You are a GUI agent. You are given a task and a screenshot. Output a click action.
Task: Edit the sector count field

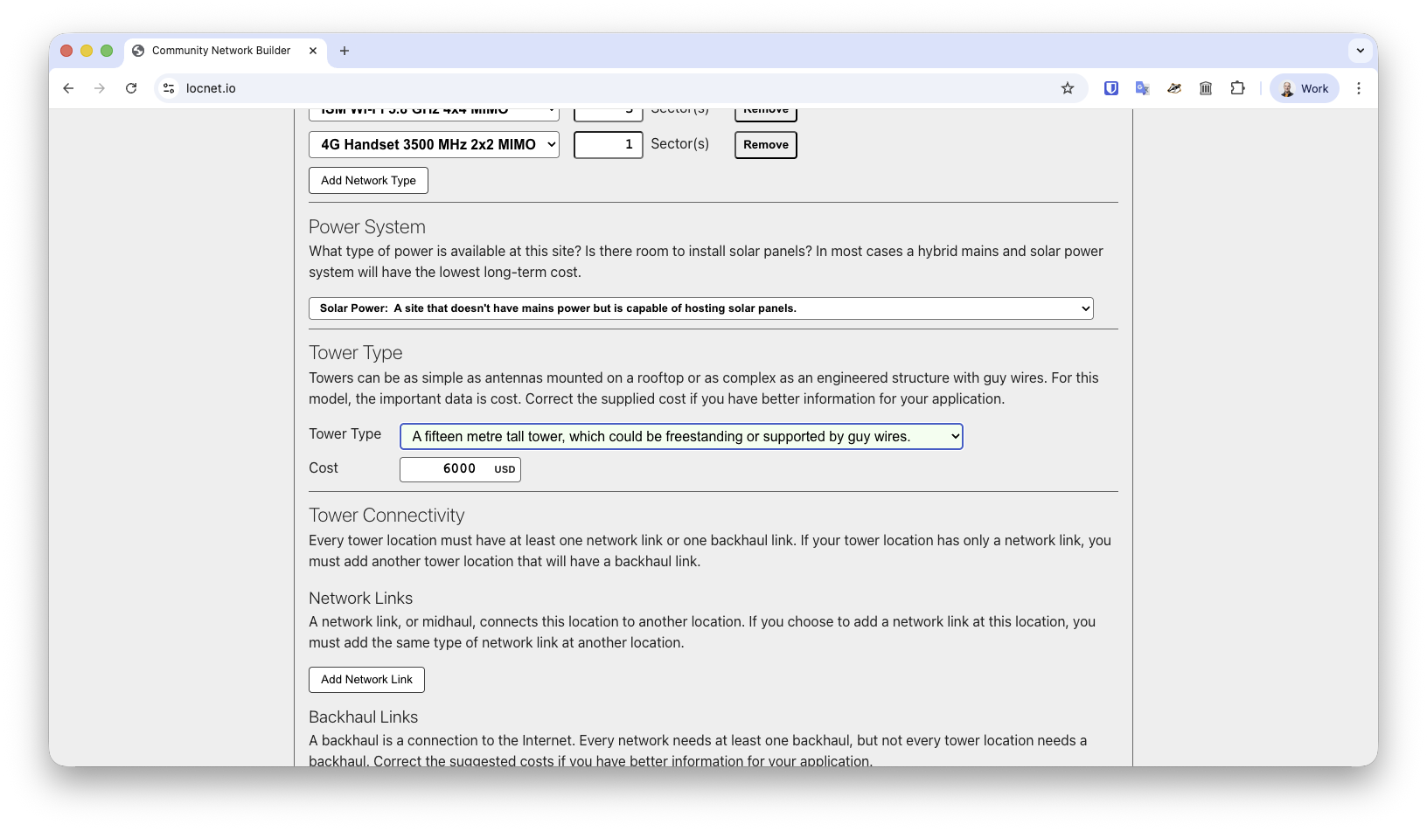(x=608, y=144)
